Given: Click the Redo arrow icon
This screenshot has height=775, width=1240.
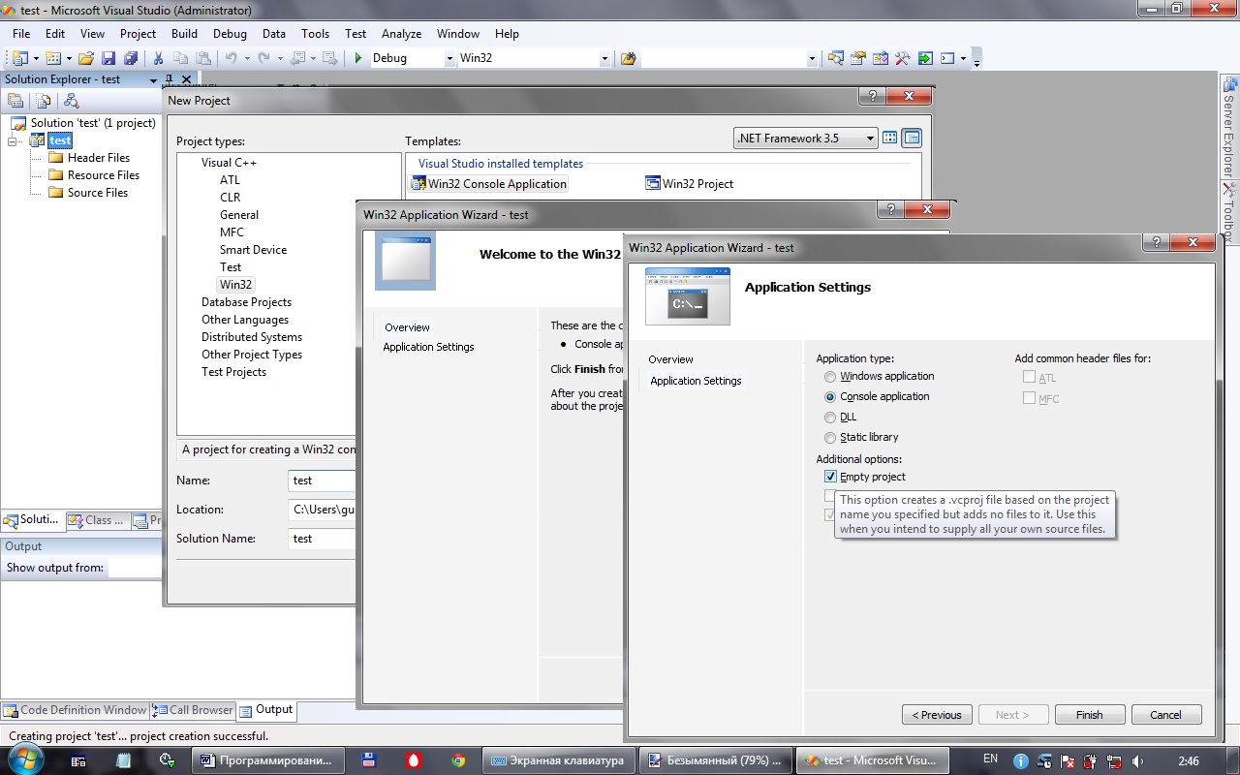Looking at the screenshot, I should [263, 58].
